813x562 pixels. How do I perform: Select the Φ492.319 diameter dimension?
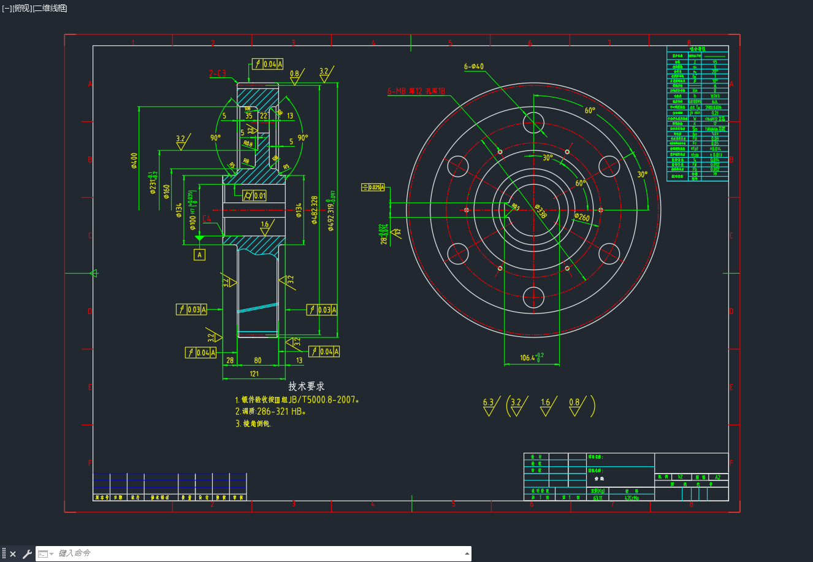coord(332,211)
